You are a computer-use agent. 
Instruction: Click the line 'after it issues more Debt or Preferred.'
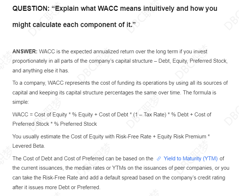coord(56,187)
